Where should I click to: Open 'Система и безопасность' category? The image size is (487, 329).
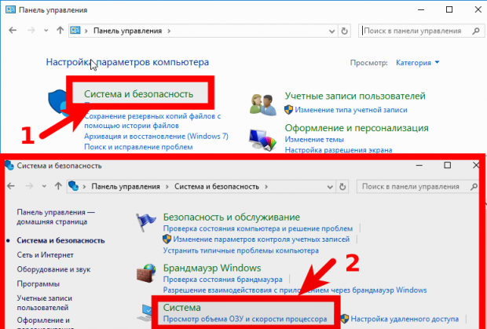pyautogui.click(x=138, y=93)
